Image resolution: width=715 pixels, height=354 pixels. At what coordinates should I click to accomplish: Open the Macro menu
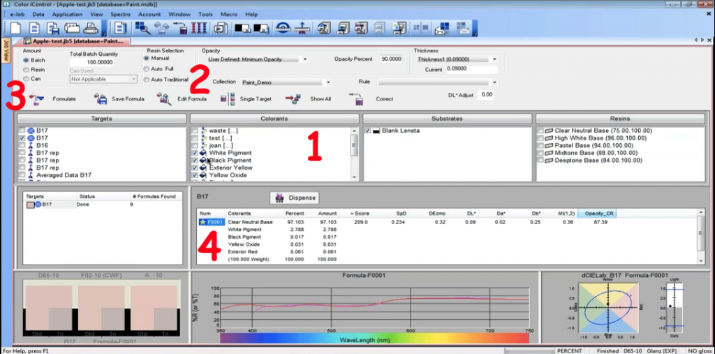tap(226, 14)
